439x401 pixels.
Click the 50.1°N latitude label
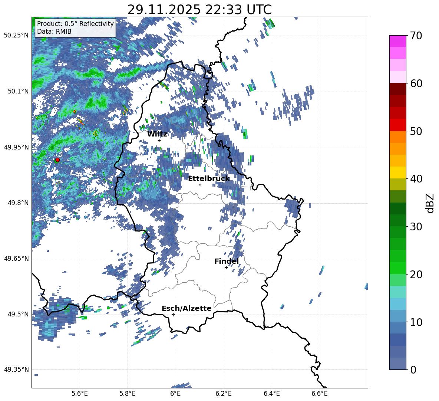pyautogui.click(x=18, y=91)
